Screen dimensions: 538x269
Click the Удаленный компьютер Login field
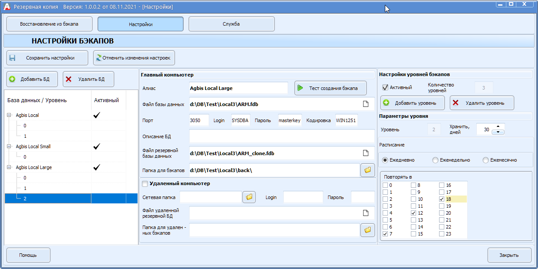303,197
